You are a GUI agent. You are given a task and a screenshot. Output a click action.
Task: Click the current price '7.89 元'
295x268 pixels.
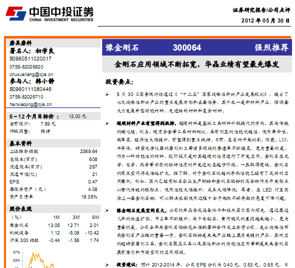click(48, 124)
